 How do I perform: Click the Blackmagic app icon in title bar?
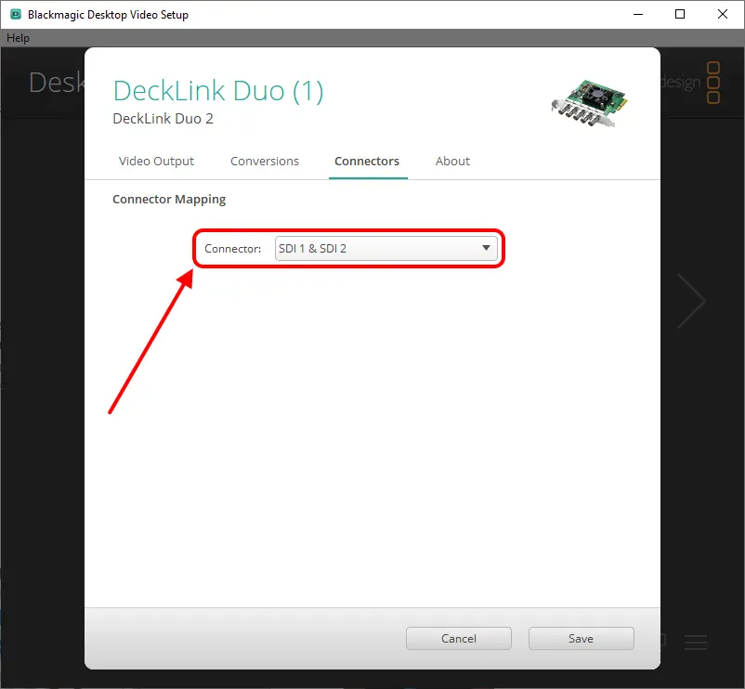(x=16, y=14)
